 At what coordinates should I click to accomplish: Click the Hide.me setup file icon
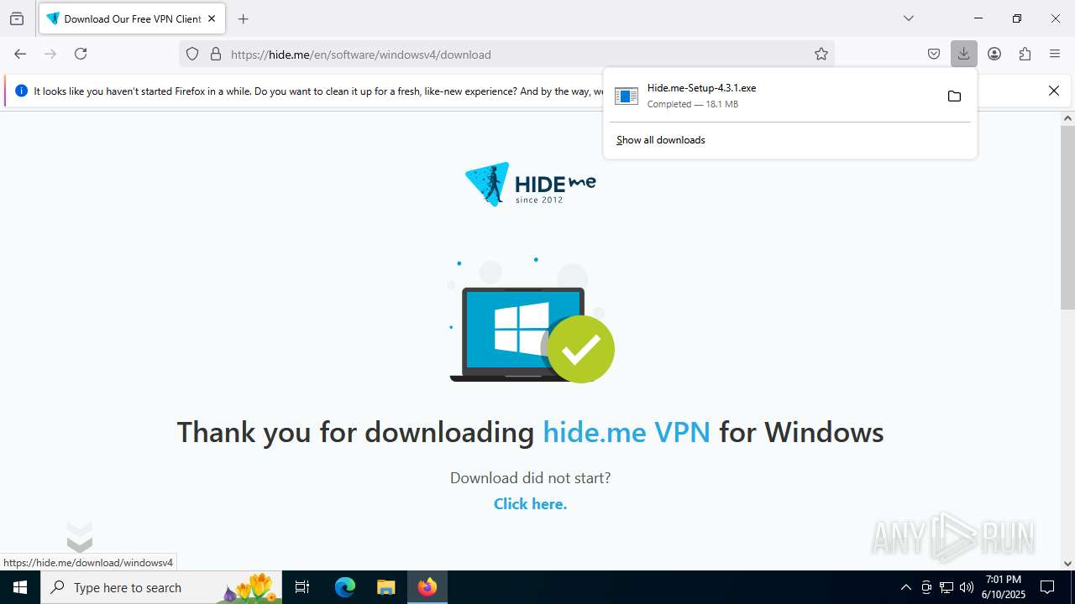coord(627,96)
